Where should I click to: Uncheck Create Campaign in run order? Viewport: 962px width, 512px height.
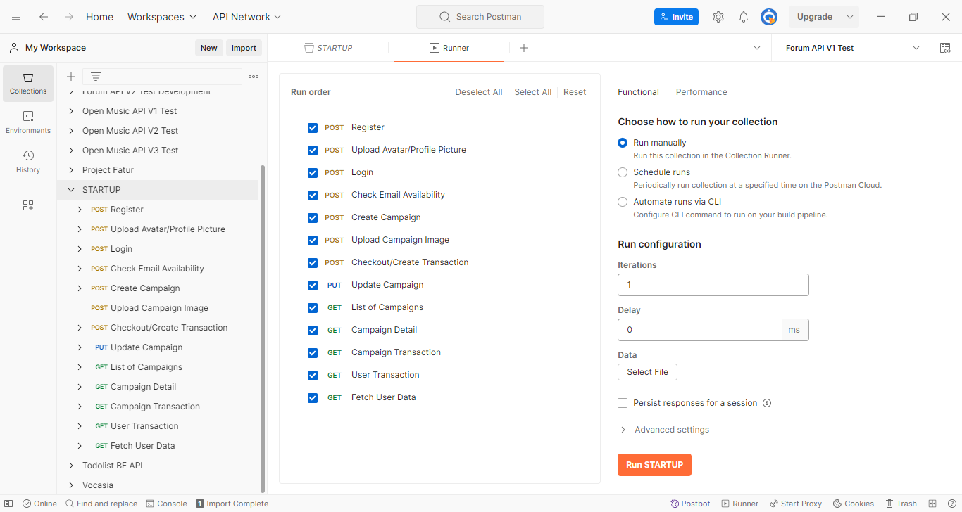coord(313,217)
